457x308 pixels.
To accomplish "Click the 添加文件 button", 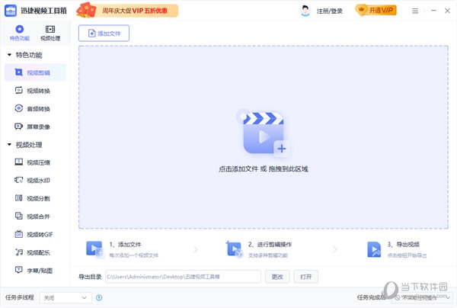I will pos(104,34).
